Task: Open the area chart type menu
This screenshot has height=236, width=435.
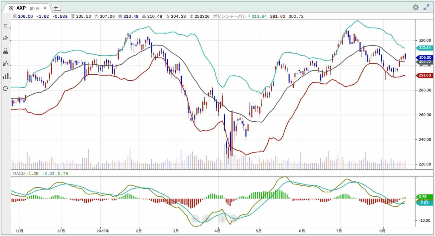Action: 5,63
